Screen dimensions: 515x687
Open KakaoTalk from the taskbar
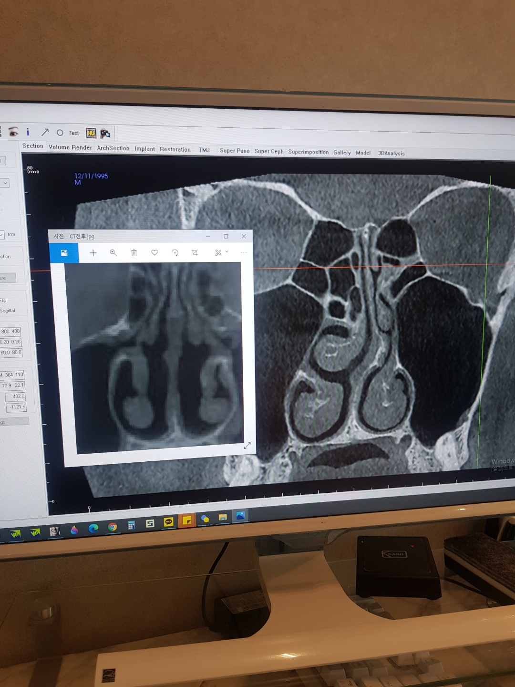click(168, 522)
